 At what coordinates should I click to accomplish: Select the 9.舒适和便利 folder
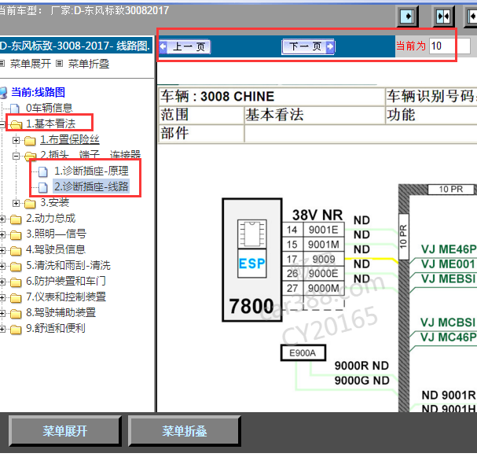click(56, 328)
